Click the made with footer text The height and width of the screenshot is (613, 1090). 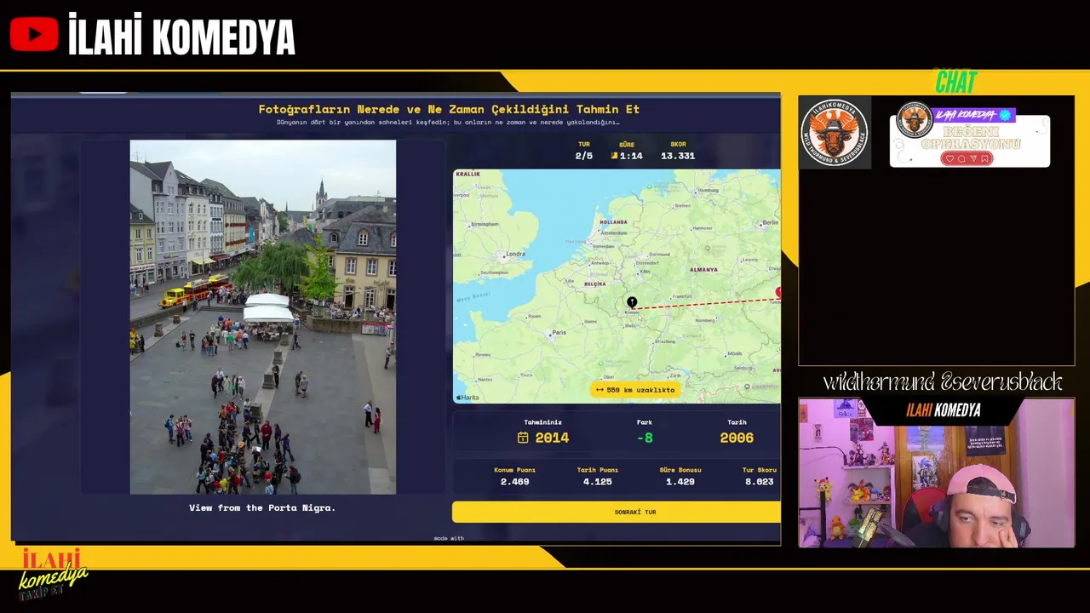[449, 538]
